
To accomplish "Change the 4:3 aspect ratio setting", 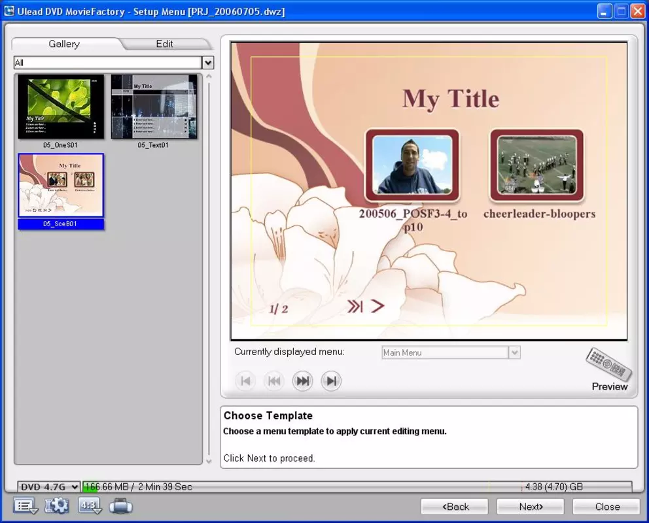I will point(90,505).
